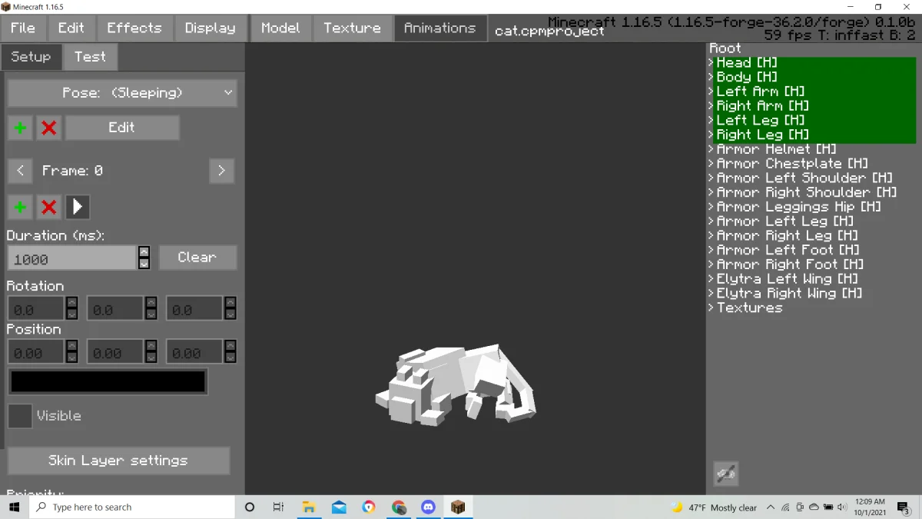Select Armor Leggings Hip [H] item
The height and width of the screenshot is (519, 922).
[x=799, y=207]
